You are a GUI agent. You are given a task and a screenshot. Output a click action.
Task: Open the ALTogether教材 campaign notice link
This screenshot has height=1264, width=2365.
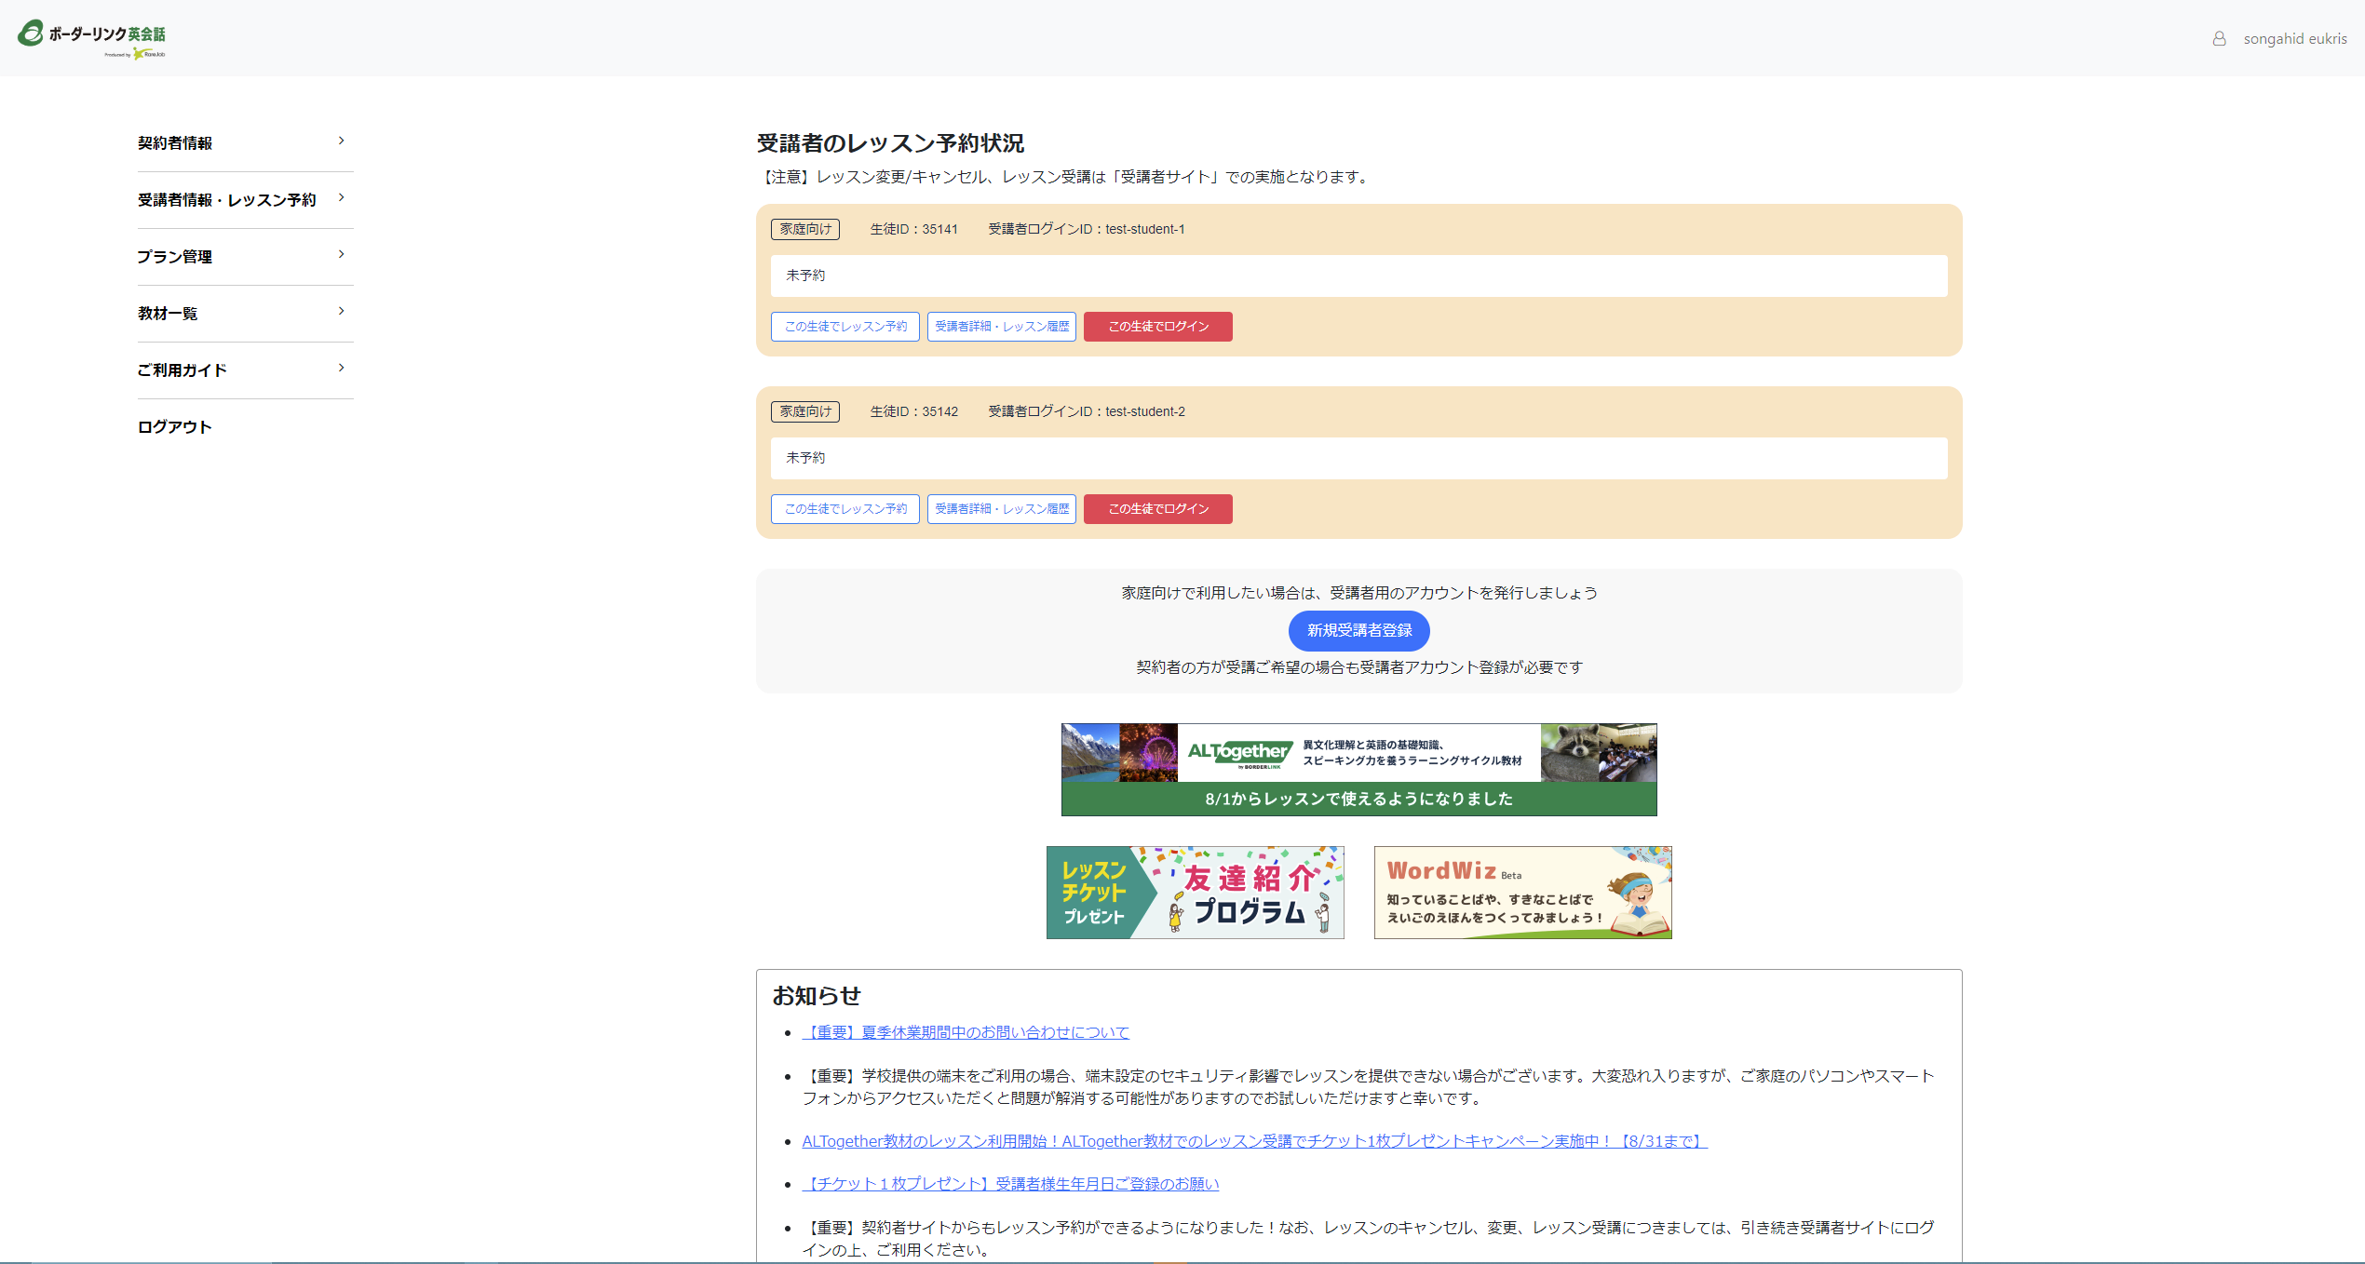1253,1141
